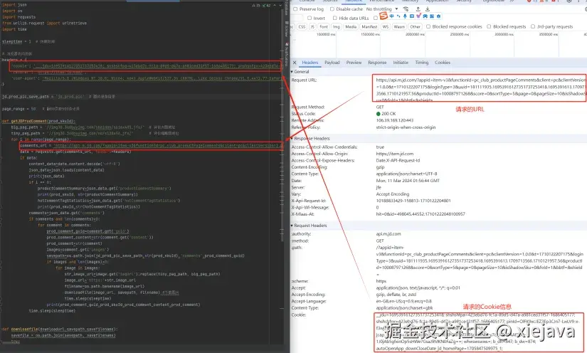Close the request details panel with X
The image size is (587, 353).
(295, 63)
